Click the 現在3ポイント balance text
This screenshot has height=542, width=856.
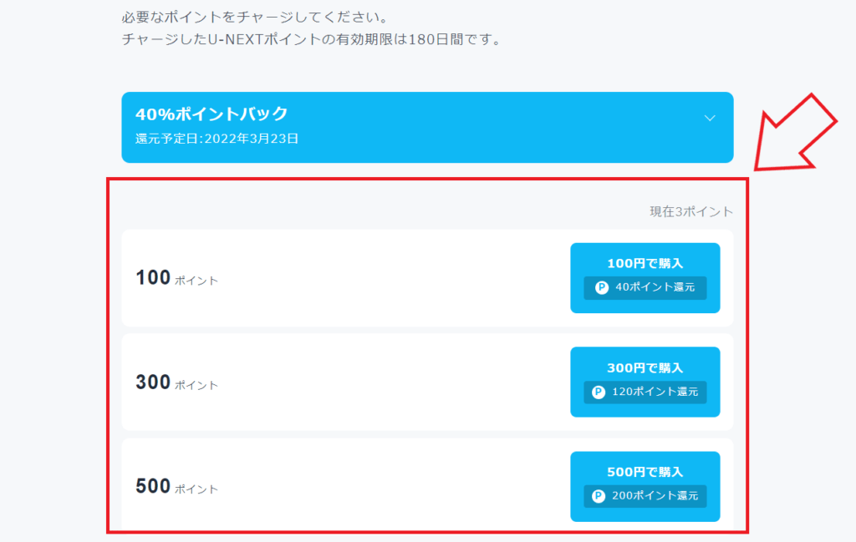(x=691, y=211)
